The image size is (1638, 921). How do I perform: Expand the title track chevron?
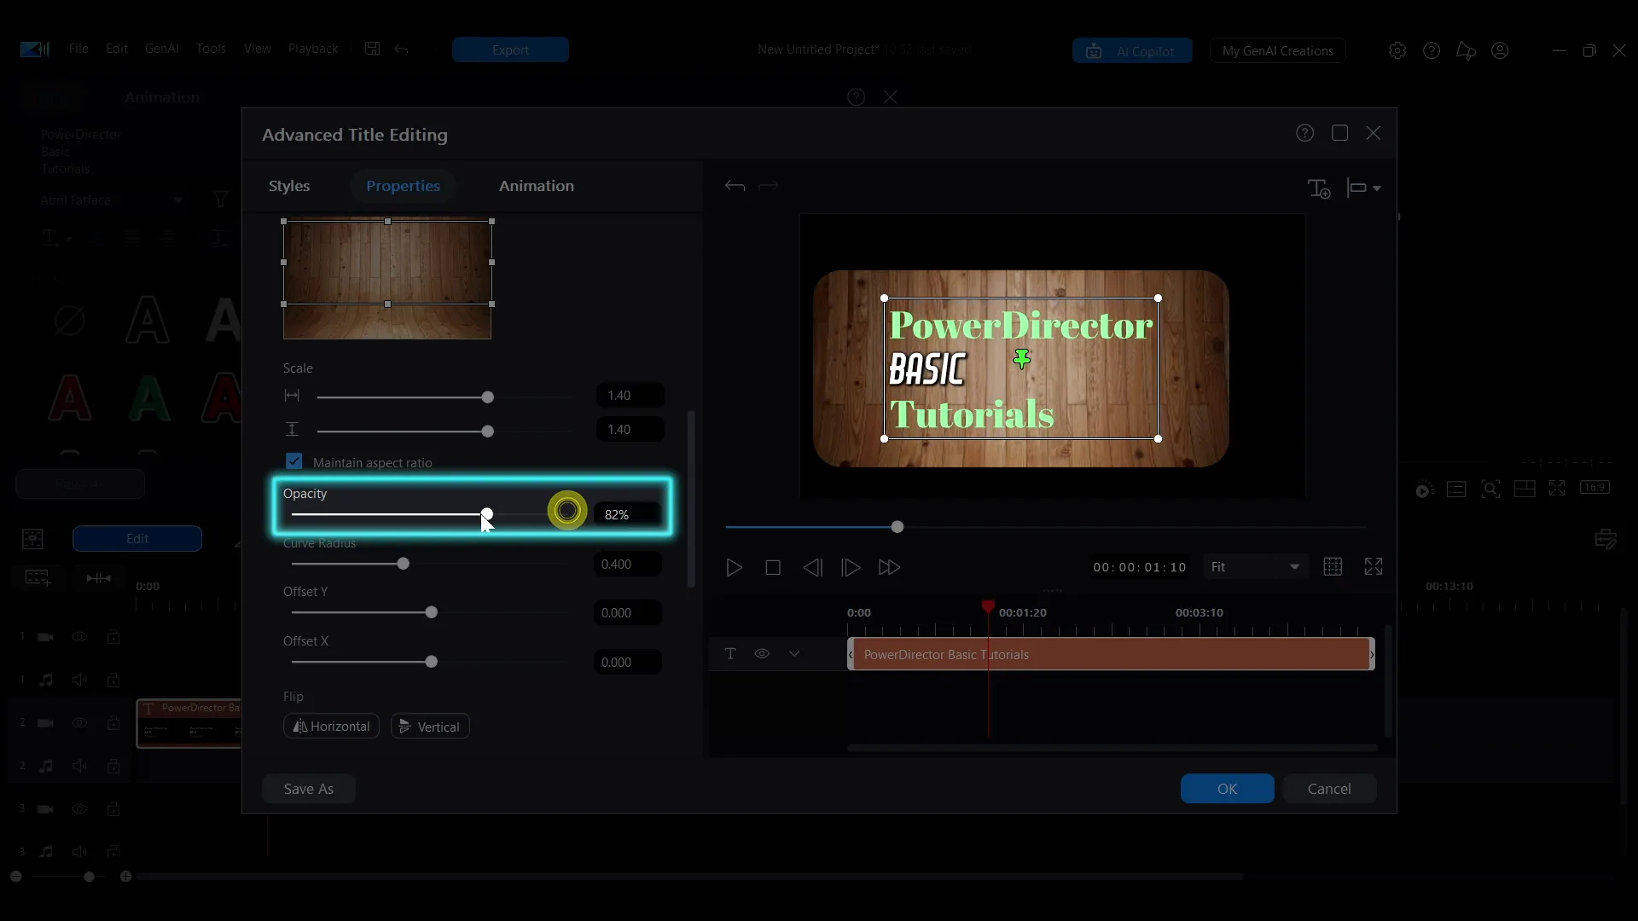[794, 653]
